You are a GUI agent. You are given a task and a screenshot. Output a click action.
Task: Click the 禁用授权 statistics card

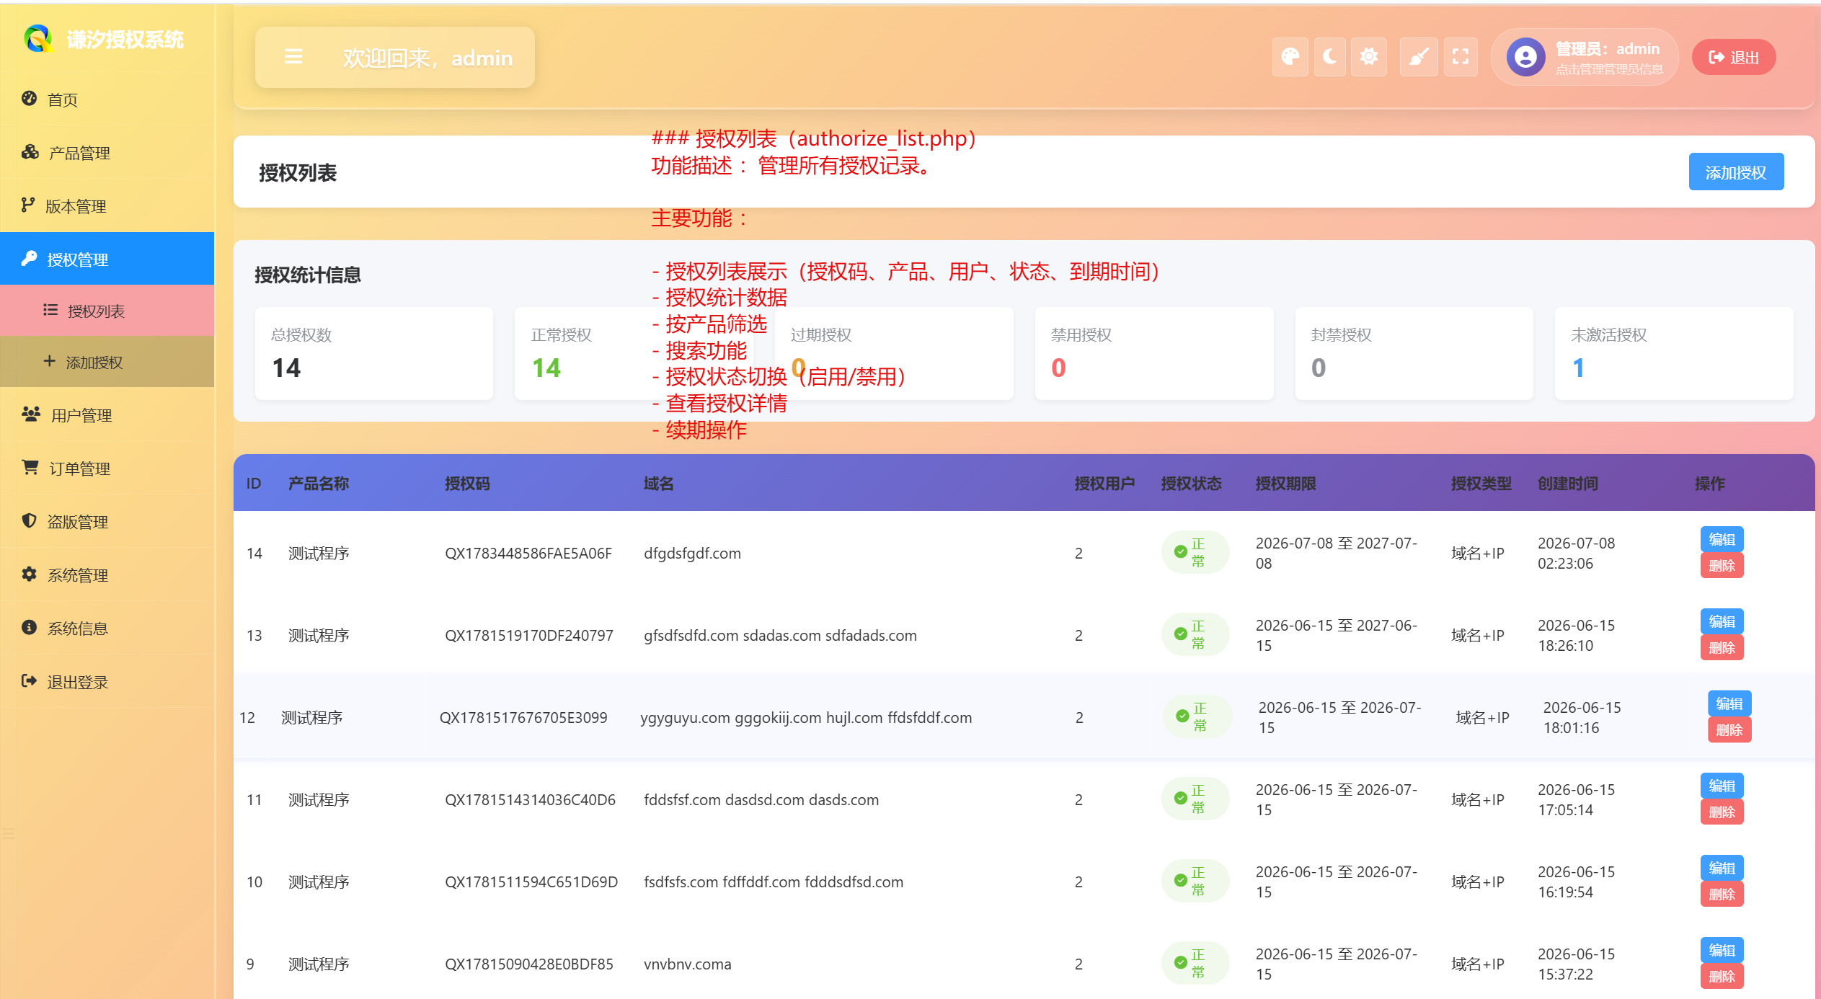(x=1154, y=353)
